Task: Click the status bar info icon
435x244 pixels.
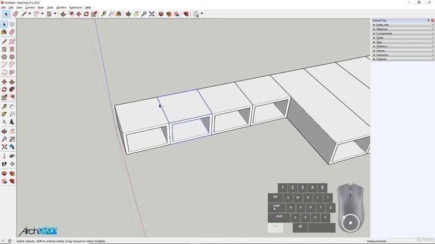Action: [x=10, y=241]
